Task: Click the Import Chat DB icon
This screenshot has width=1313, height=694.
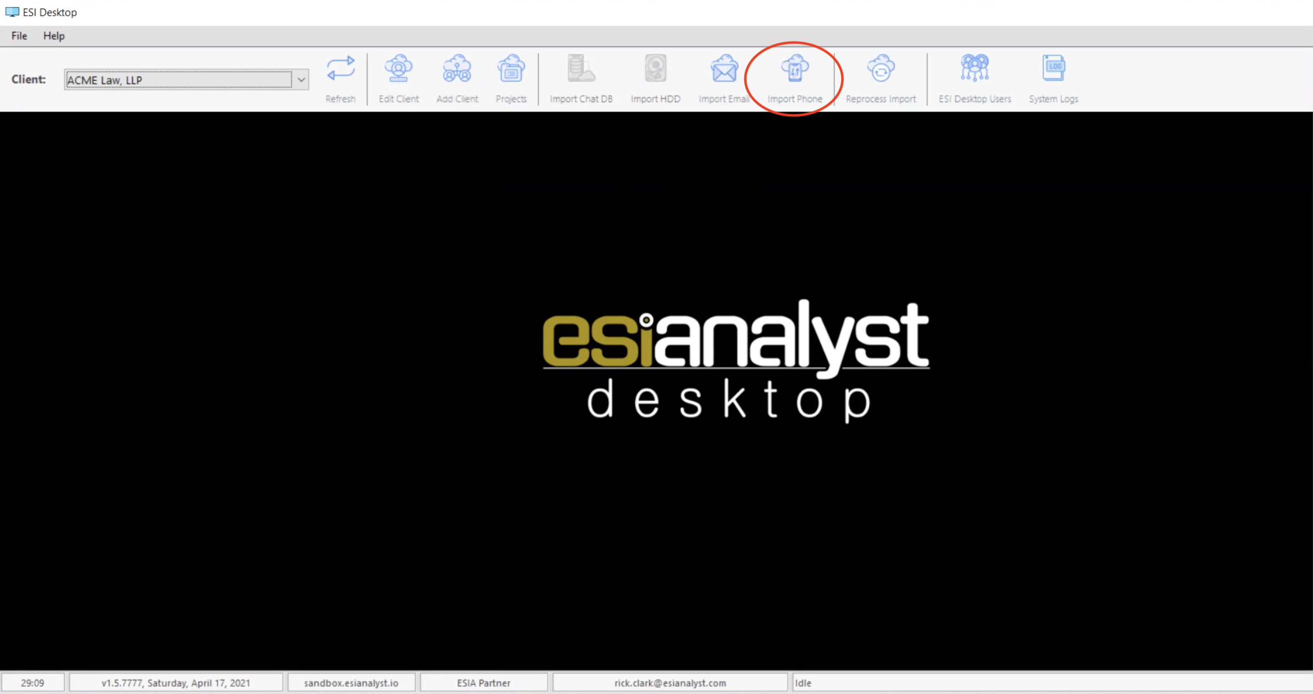Action: (581, 78)
